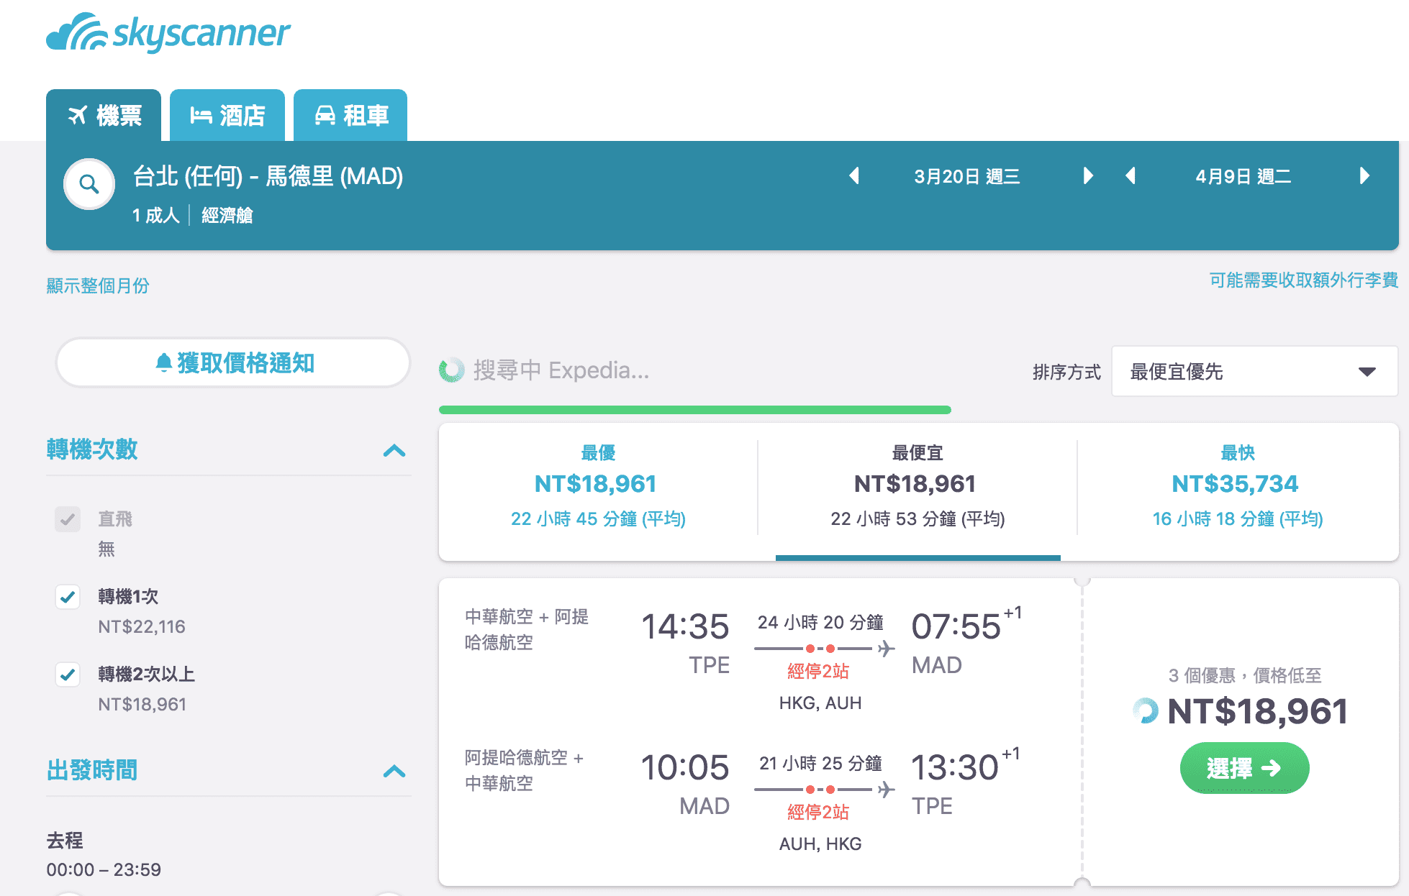Switch to the 酒店 hotels tab
This screenshot has width=1409, height=896.
point(227,115)
